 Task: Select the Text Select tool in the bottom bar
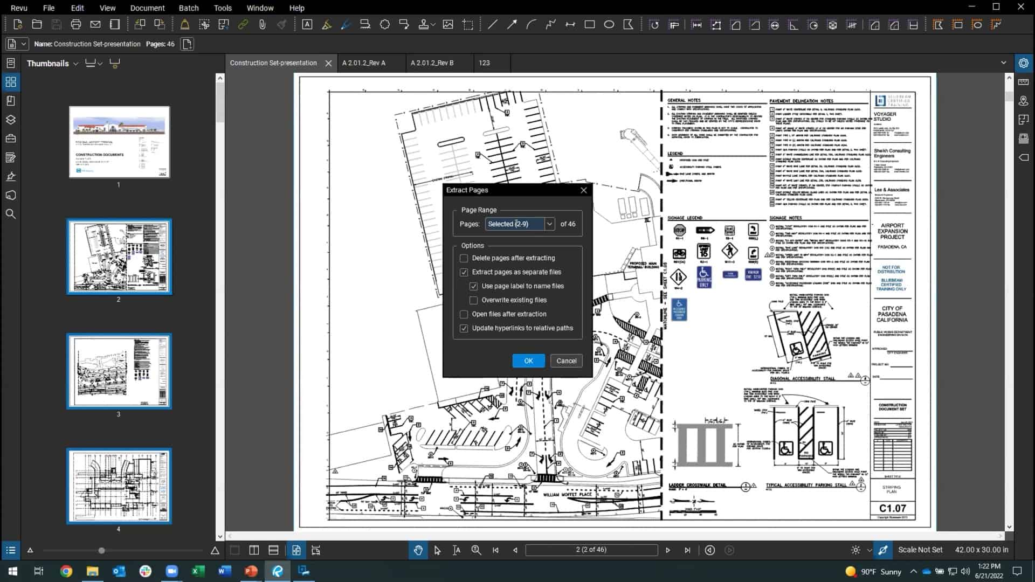click(457, 550)
